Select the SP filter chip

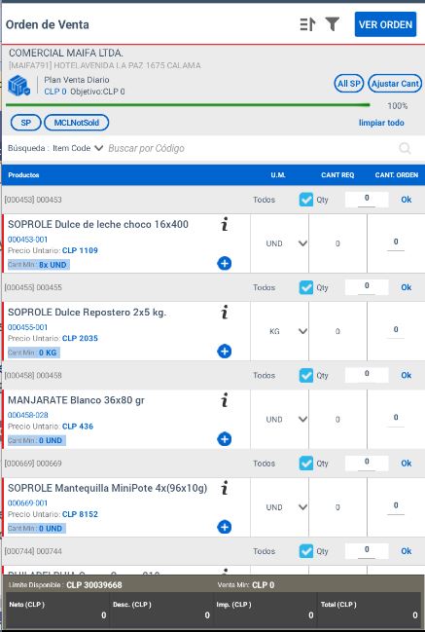(25, 123)
